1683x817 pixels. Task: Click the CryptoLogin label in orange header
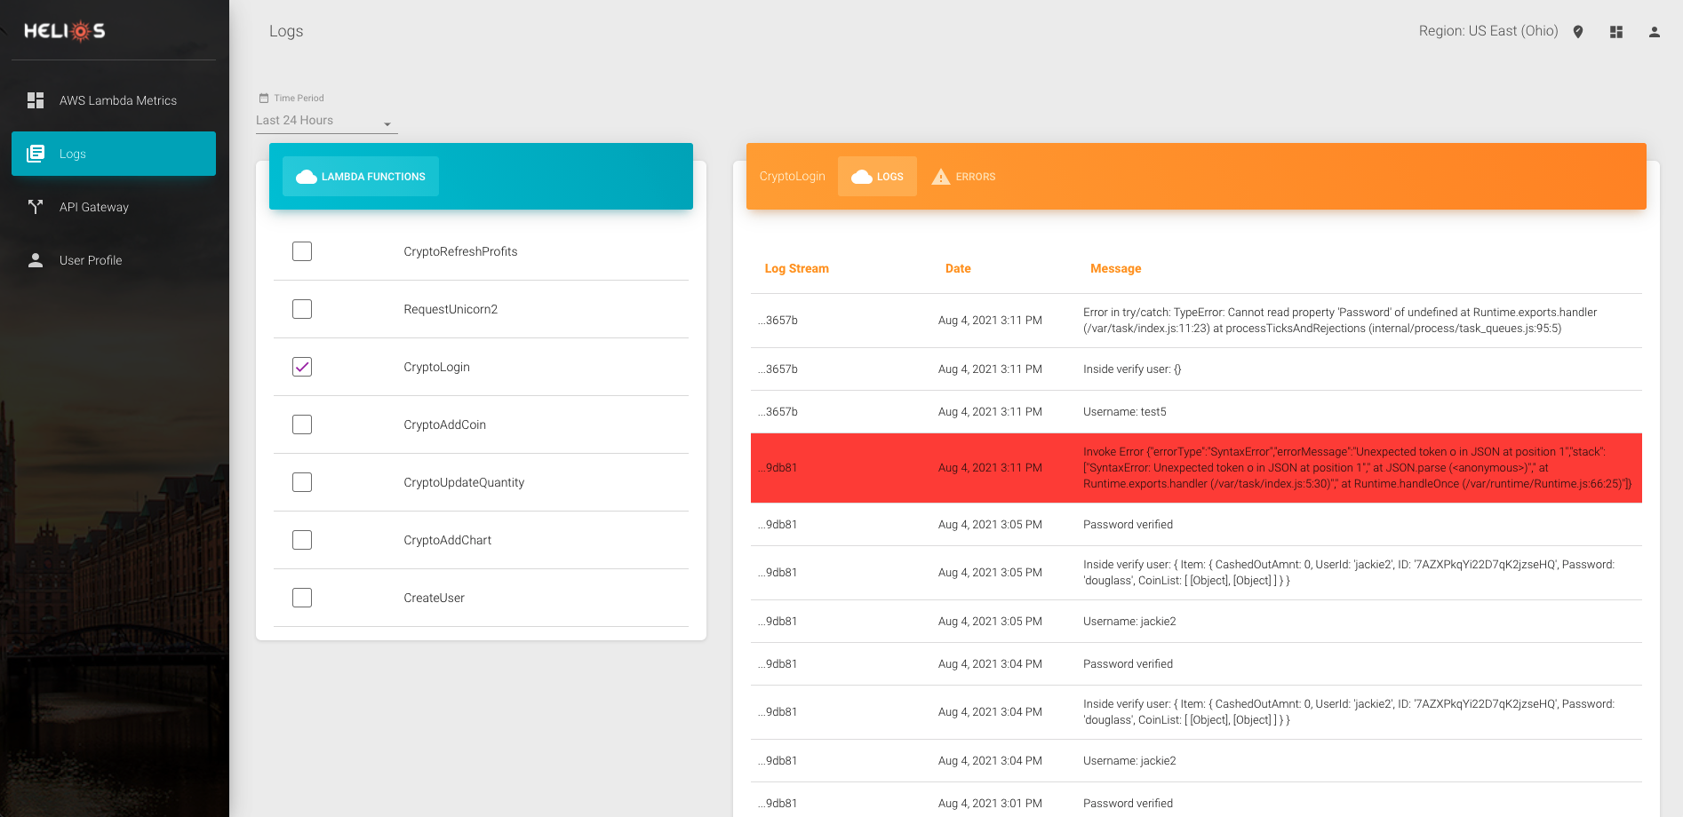click(x=793, y=177)
